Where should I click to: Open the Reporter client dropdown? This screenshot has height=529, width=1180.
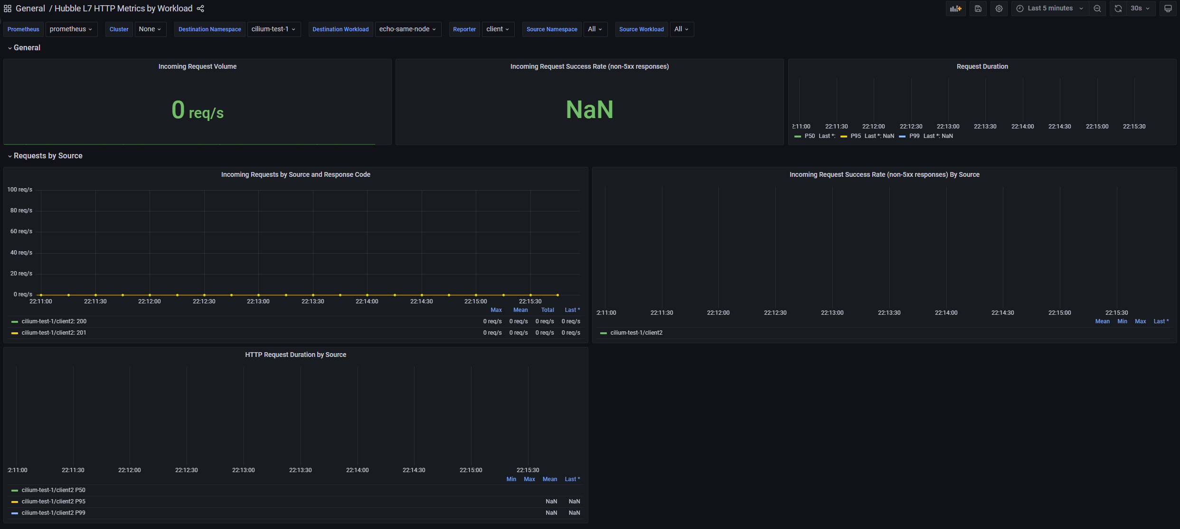coord(498,29)
